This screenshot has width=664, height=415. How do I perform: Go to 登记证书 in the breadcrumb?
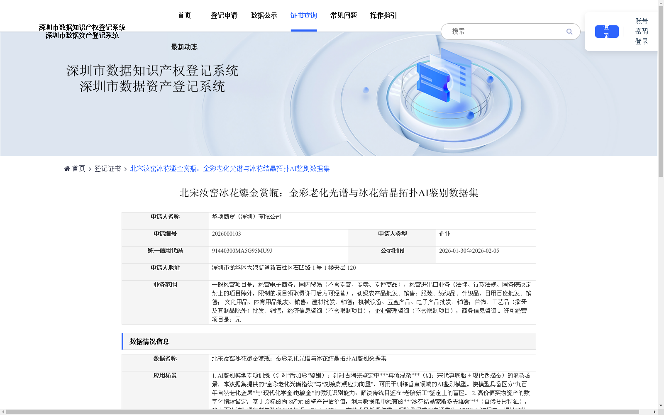tap(107, 168)
